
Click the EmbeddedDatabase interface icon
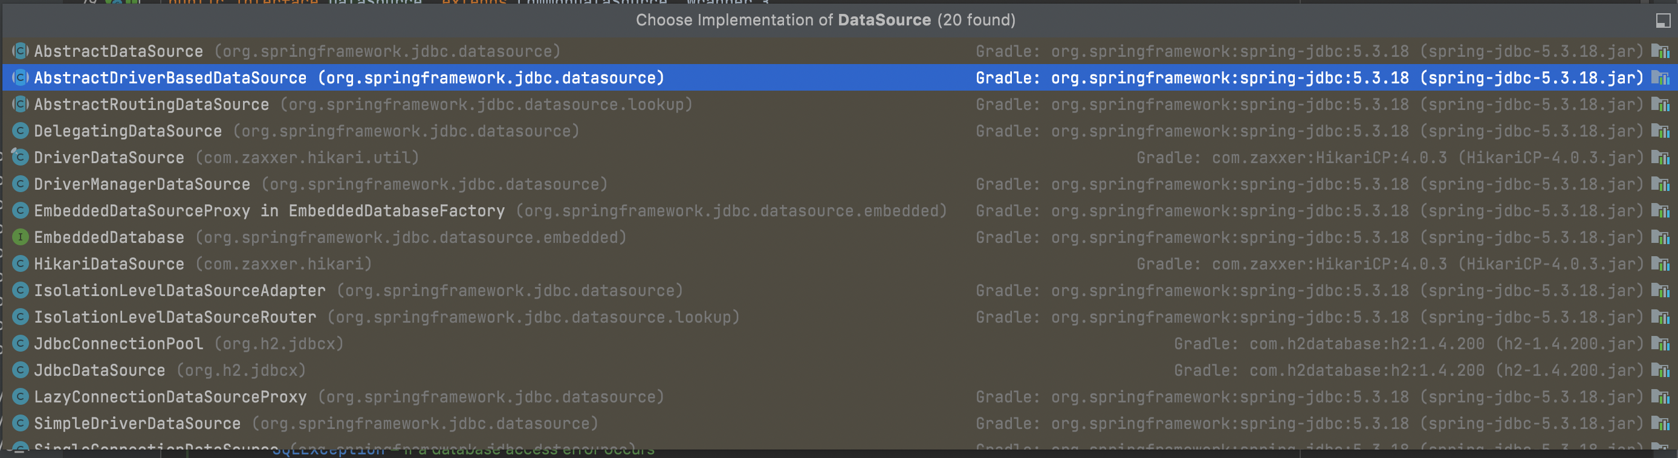click(x=20, y=237)
